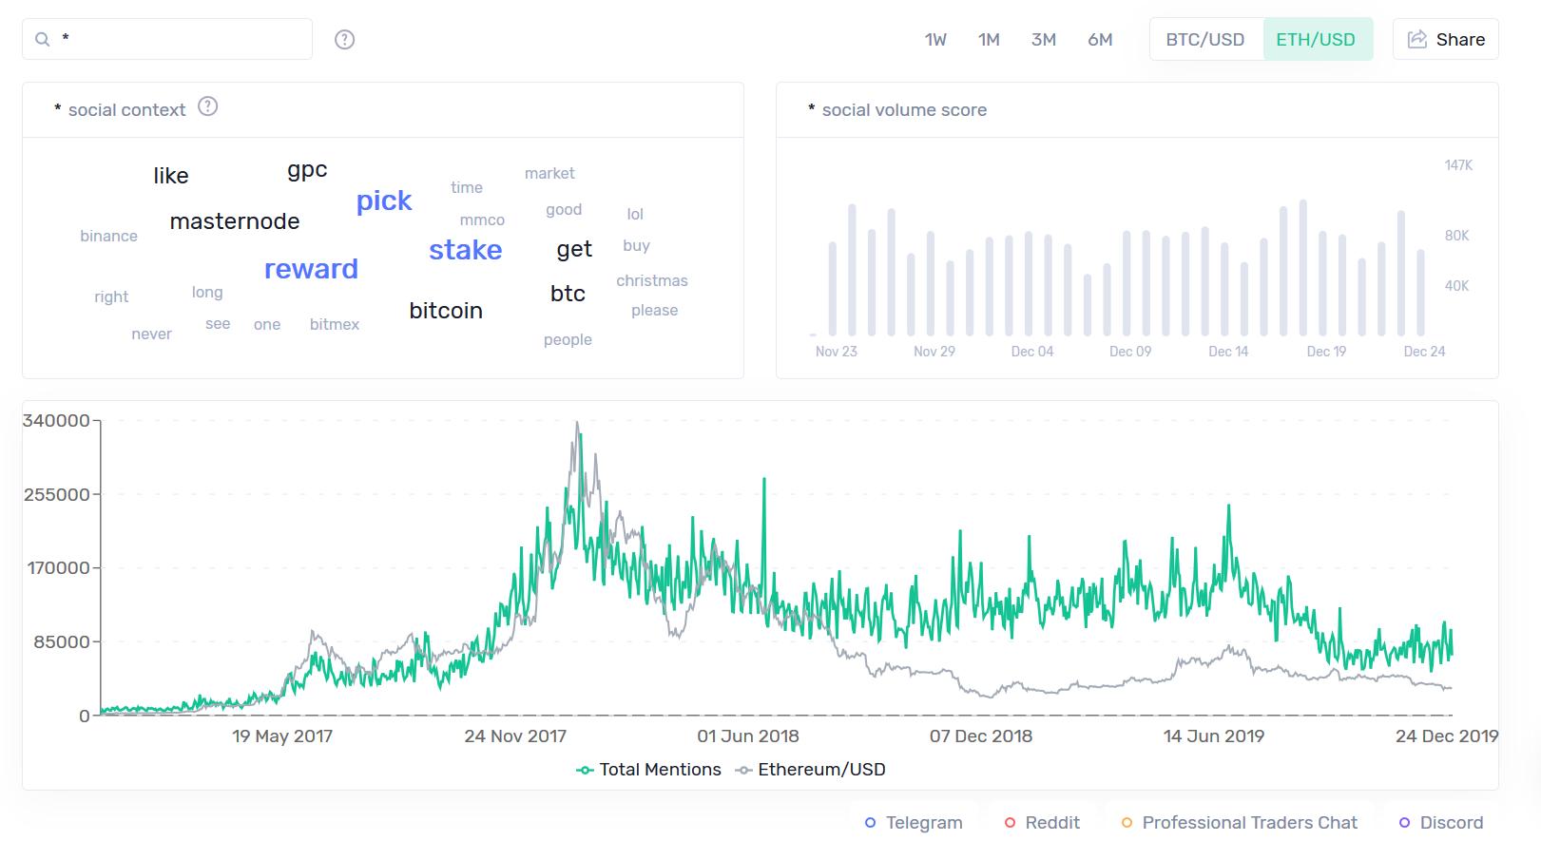The width and height of the screenshot is (1541, 841).
Task: Select the 1W time range
Action: (x=935, y=39)
